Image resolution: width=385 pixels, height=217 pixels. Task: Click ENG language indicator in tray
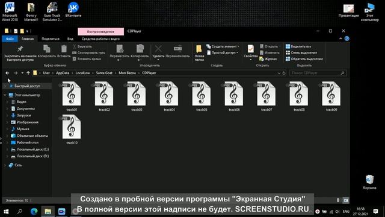click(346, 212)
